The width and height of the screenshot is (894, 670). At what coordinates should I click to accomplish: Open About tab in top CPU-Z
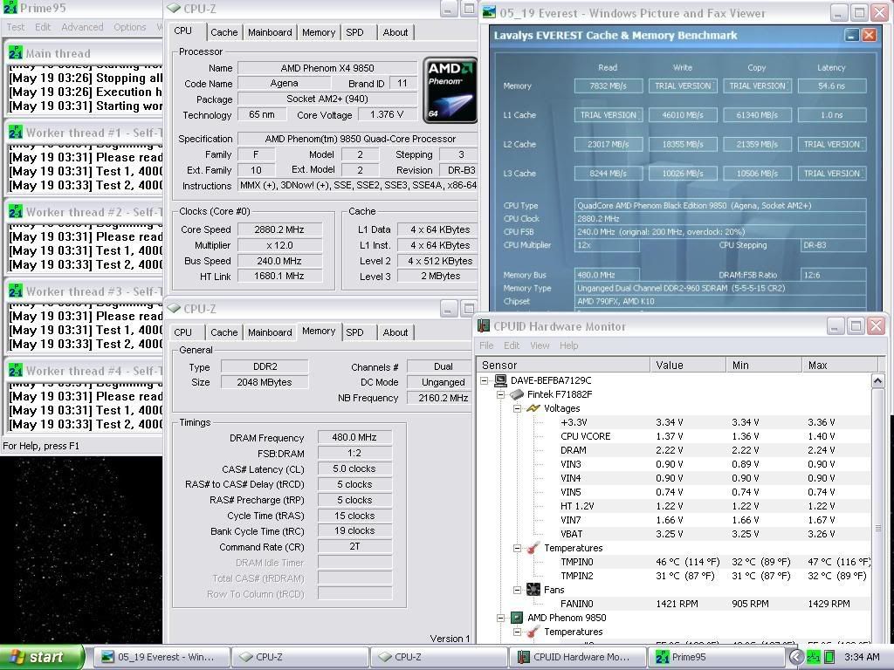click(395, 32)
